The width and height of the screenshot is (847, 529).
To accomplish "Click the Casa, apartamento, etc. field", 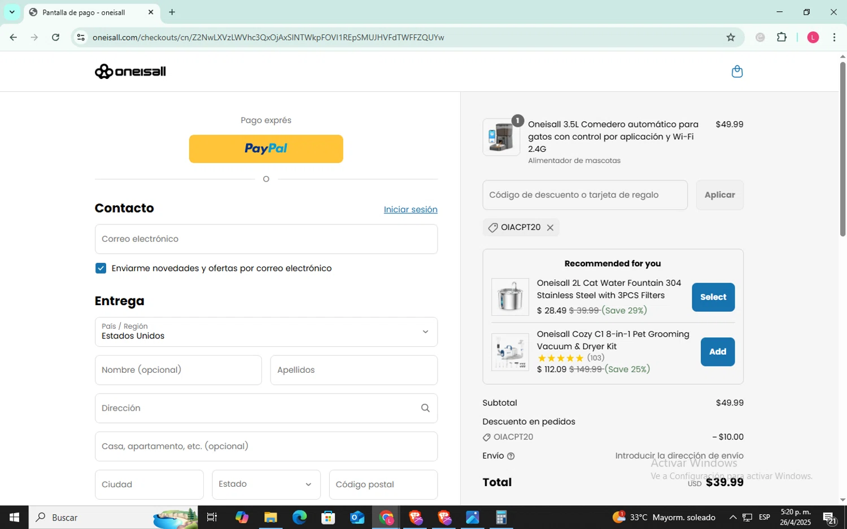I will (x=266, y=447).
